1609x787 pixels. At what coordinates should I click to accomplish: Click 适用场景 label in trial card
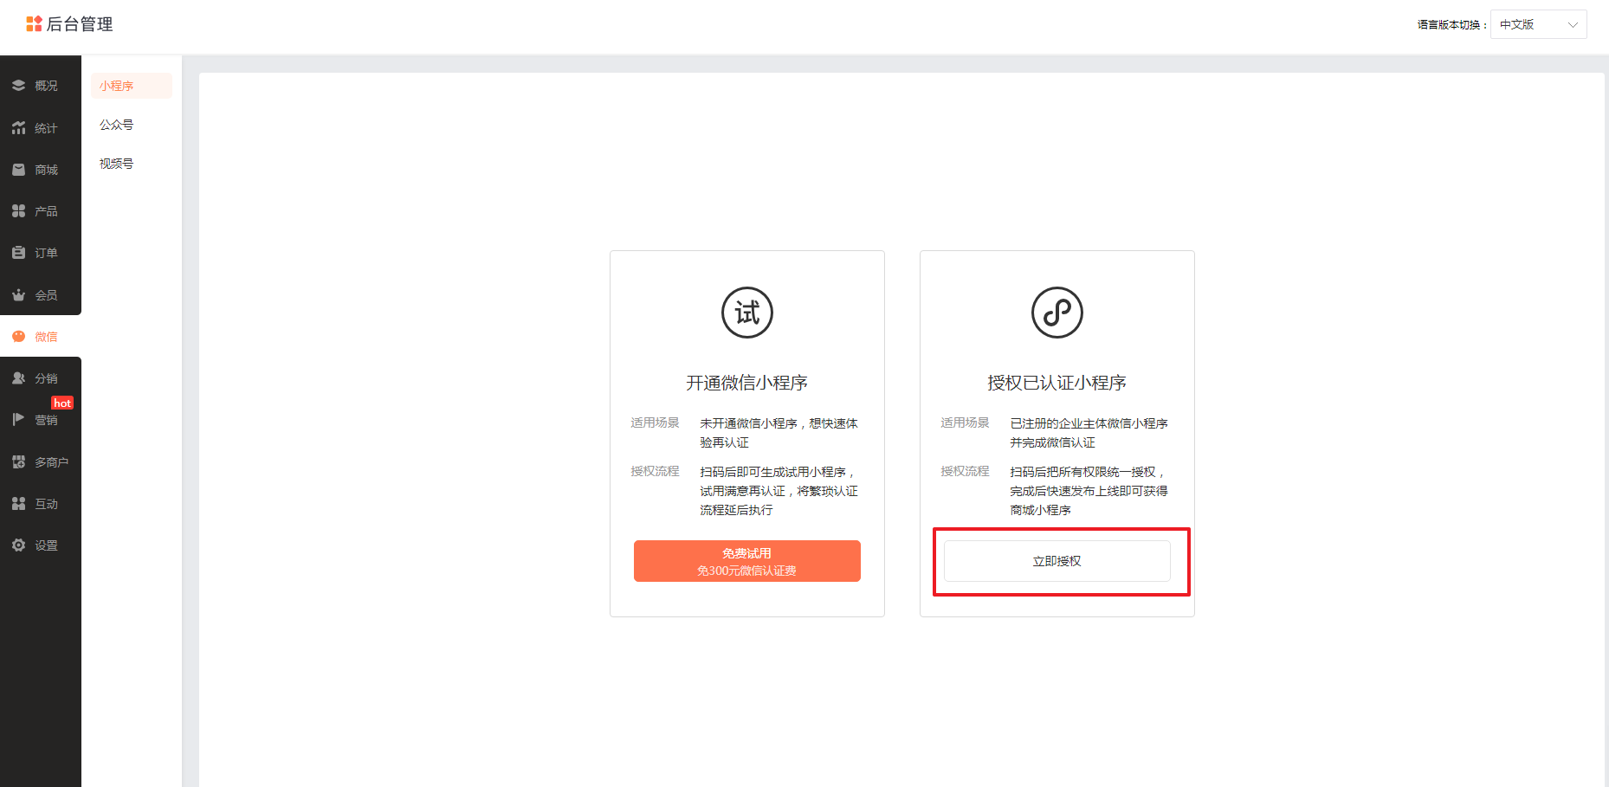point(656,423)
